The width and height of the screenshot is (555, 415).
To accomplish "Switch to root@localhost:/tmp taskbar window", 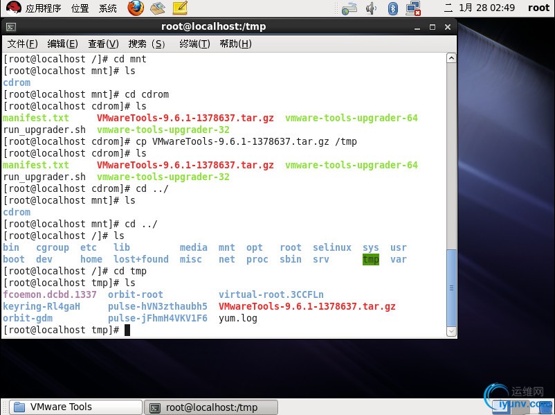I will click(x=211, y=407).
